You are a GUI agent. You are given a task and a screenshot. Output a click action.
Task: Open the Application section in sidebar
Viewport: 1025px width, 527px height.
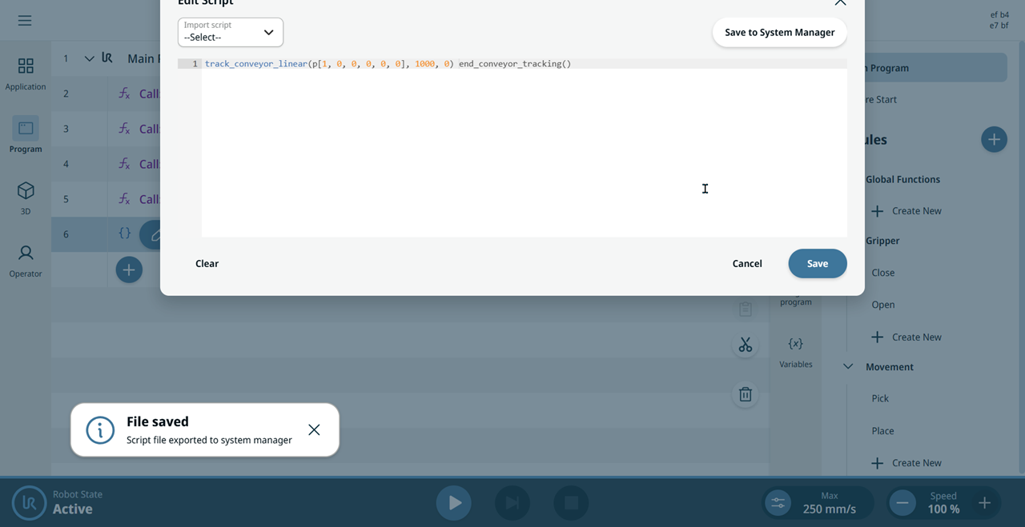[x=26, y=74]
